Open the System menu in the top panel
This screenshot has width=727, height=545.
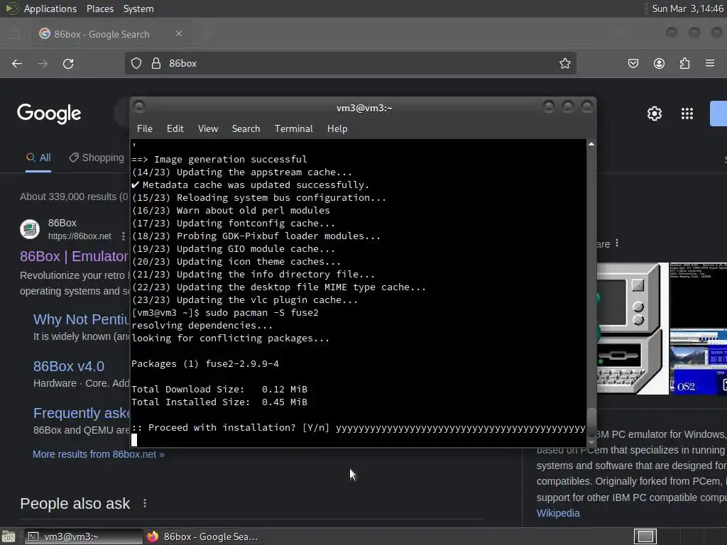tap(138, 9)
